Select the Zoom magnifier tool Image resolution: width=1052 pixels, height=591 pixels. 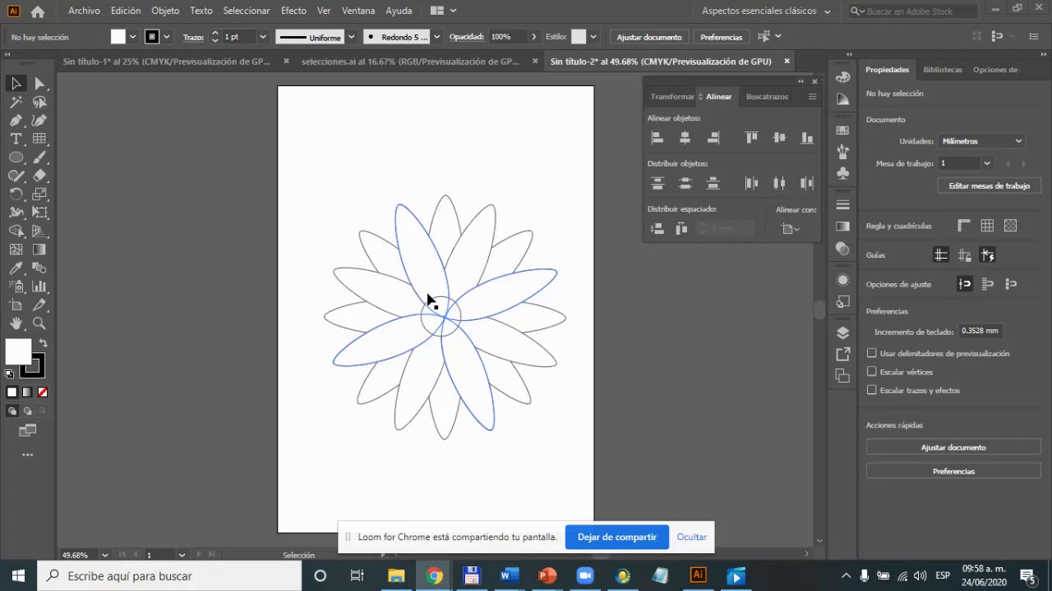coord(39,323)
